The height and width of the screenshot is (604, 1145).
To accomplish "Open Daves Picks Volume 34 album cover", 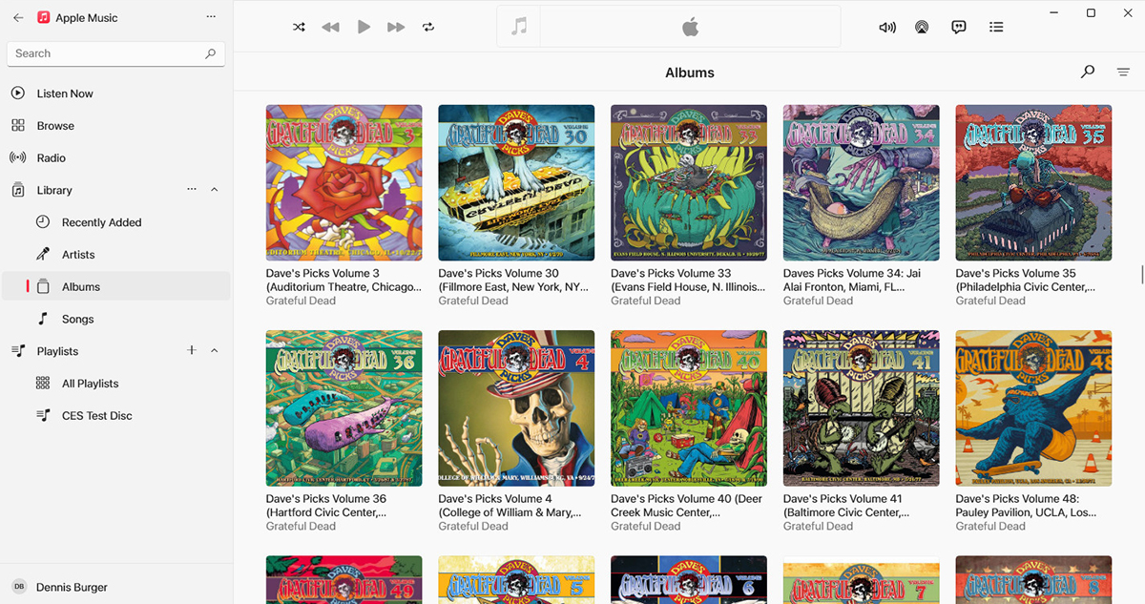I will [862, 182].
